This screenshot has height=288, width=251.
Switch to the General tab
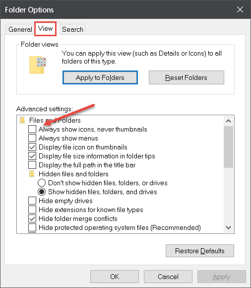coord(20,29)
